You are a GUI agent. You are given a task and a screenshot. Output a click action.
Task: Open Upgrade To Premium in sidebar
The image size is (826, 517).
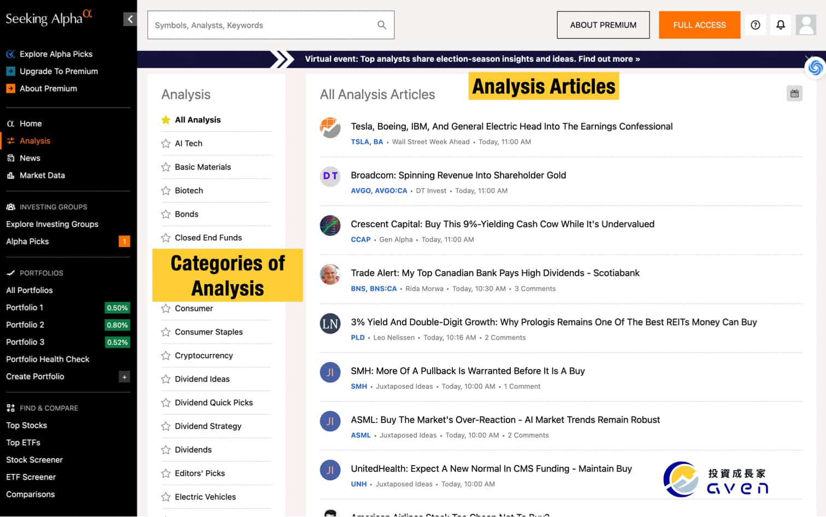(x=58, y=71)
